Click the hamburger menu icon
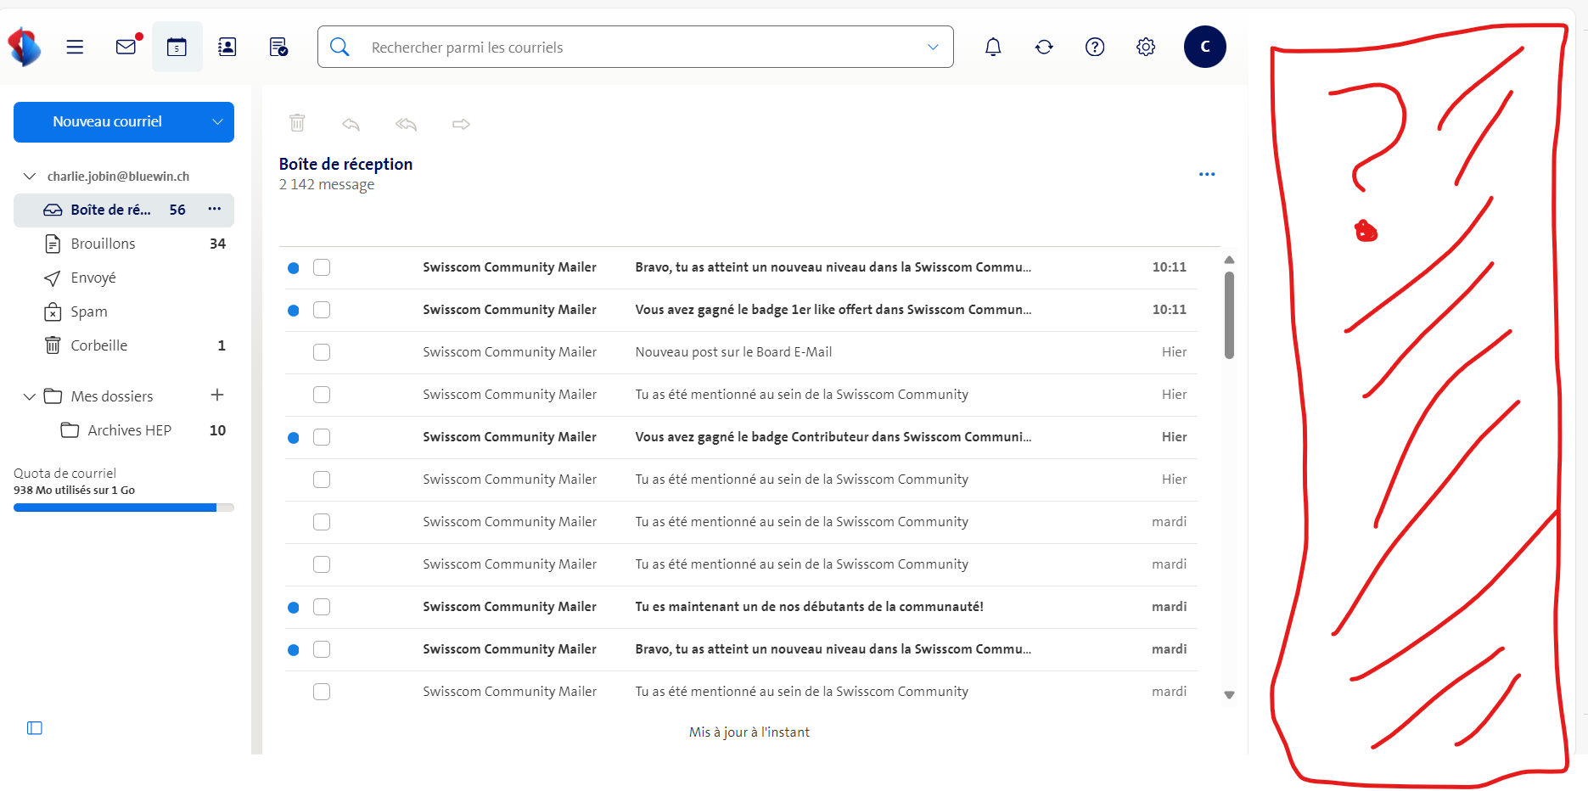 coord(75,47)
